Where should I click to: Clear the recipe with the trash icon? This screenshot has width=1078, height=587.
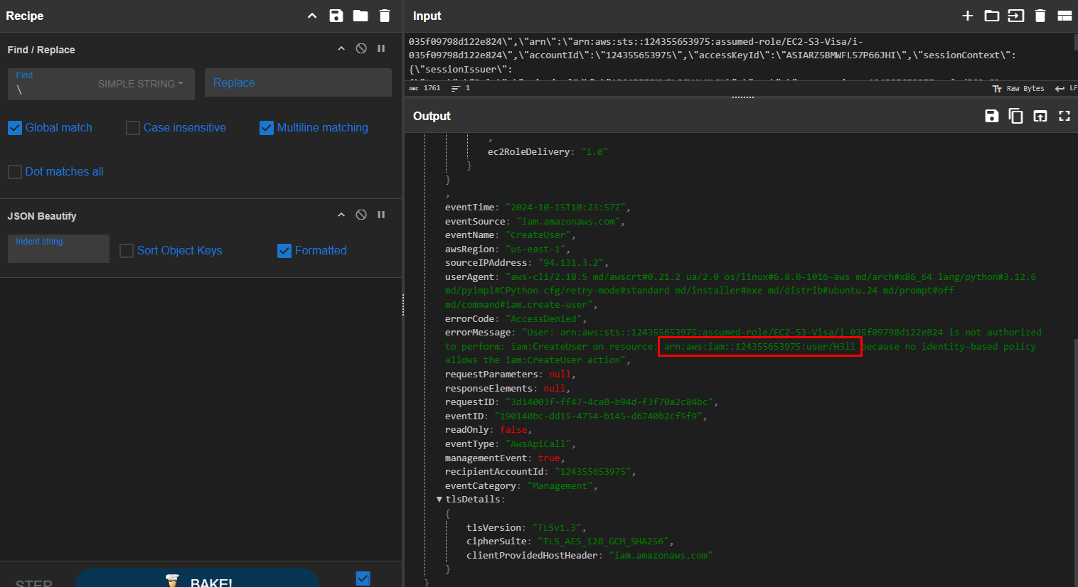(385, 16)
